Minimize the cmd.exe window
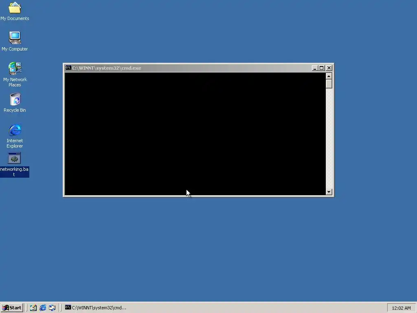Viewport: 417px width, 313px height. tap(315, 68)
